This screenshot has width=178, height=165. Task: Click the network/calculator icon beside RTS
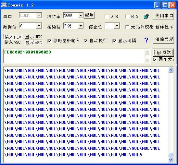pyautogui.click(x=146, y=17)
